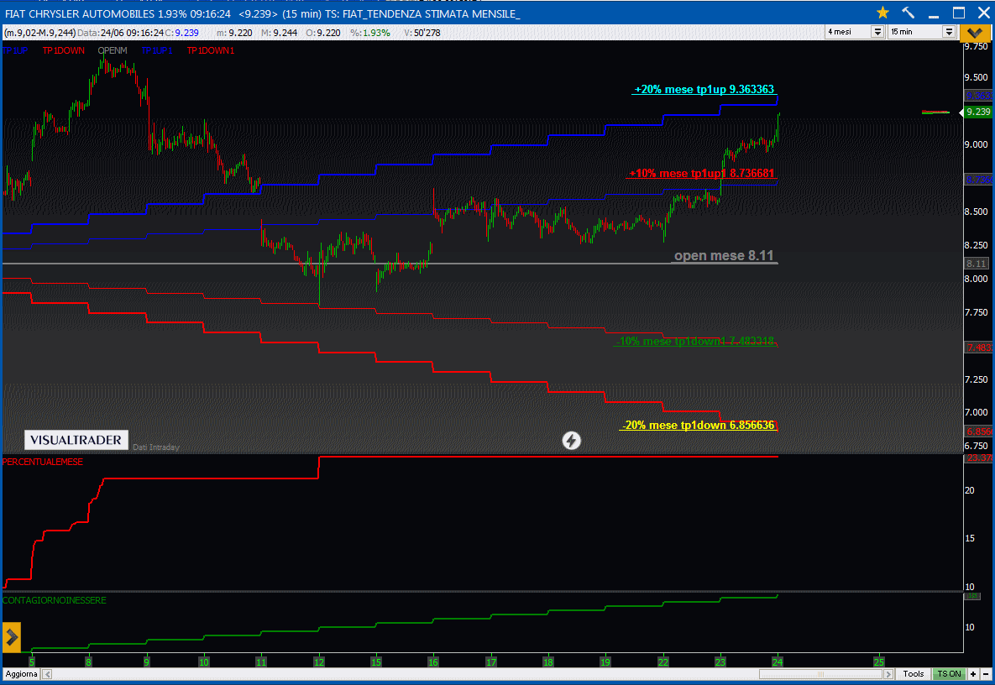Click the horizontal scrollbar thumb
Viewport: 995px width, 685px height.
tap(820, 674)
